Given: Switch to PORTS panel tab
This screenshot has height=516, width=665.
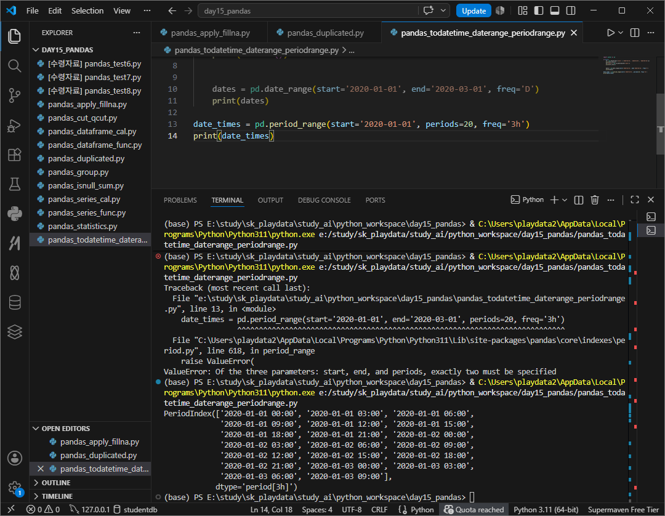Looking at the screenshot, I should click(x=376, y=200).
